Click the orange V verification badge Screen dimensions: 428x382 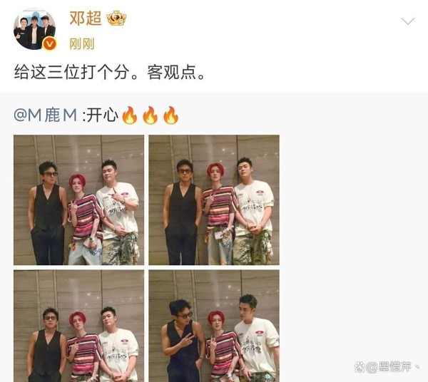pyautogui.click(x=50, y=44)
